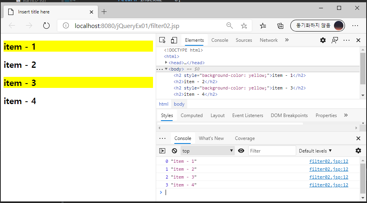Viewport: 367px width, 203px height.
Task: Open filter02.jsp:12 link for "item - 1" log
Action: click(x=328, y=161)
